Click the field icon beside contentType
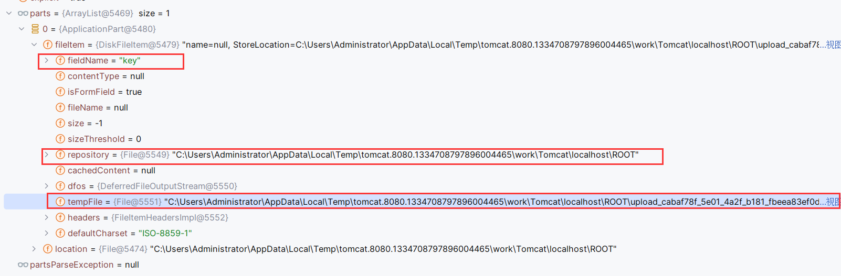Image resolution: width=841 pixels, height=276 pixels. pyautogui.click(x=60, y=76)
